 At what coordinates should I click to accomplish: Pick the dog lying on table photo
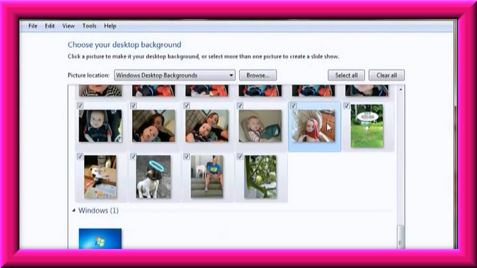point(100,177)
